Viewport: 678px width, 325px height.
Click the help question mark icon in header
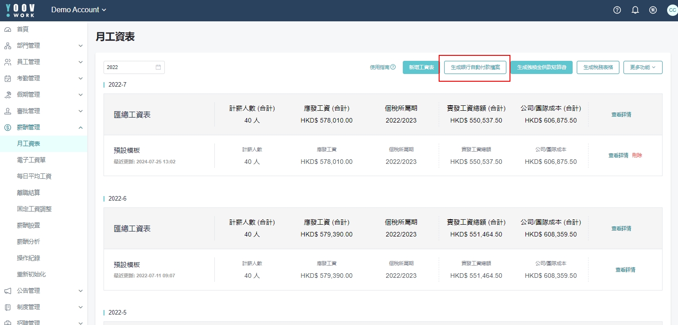[x=617, y=10]
